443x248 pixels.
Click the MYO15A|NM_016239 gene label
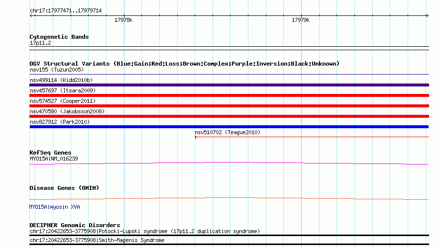pyautogui.click(x=54, y=159)
